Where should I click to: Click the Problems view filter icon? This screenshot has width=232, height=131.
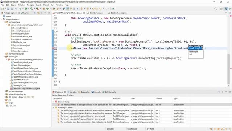coord(219,92)
